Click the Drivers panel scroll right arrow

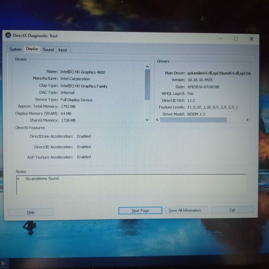(247, 120)
